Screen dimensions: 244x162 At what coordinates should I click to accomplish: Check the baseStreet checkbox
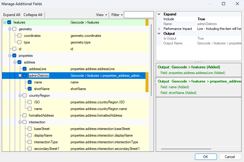click(30, 129)
